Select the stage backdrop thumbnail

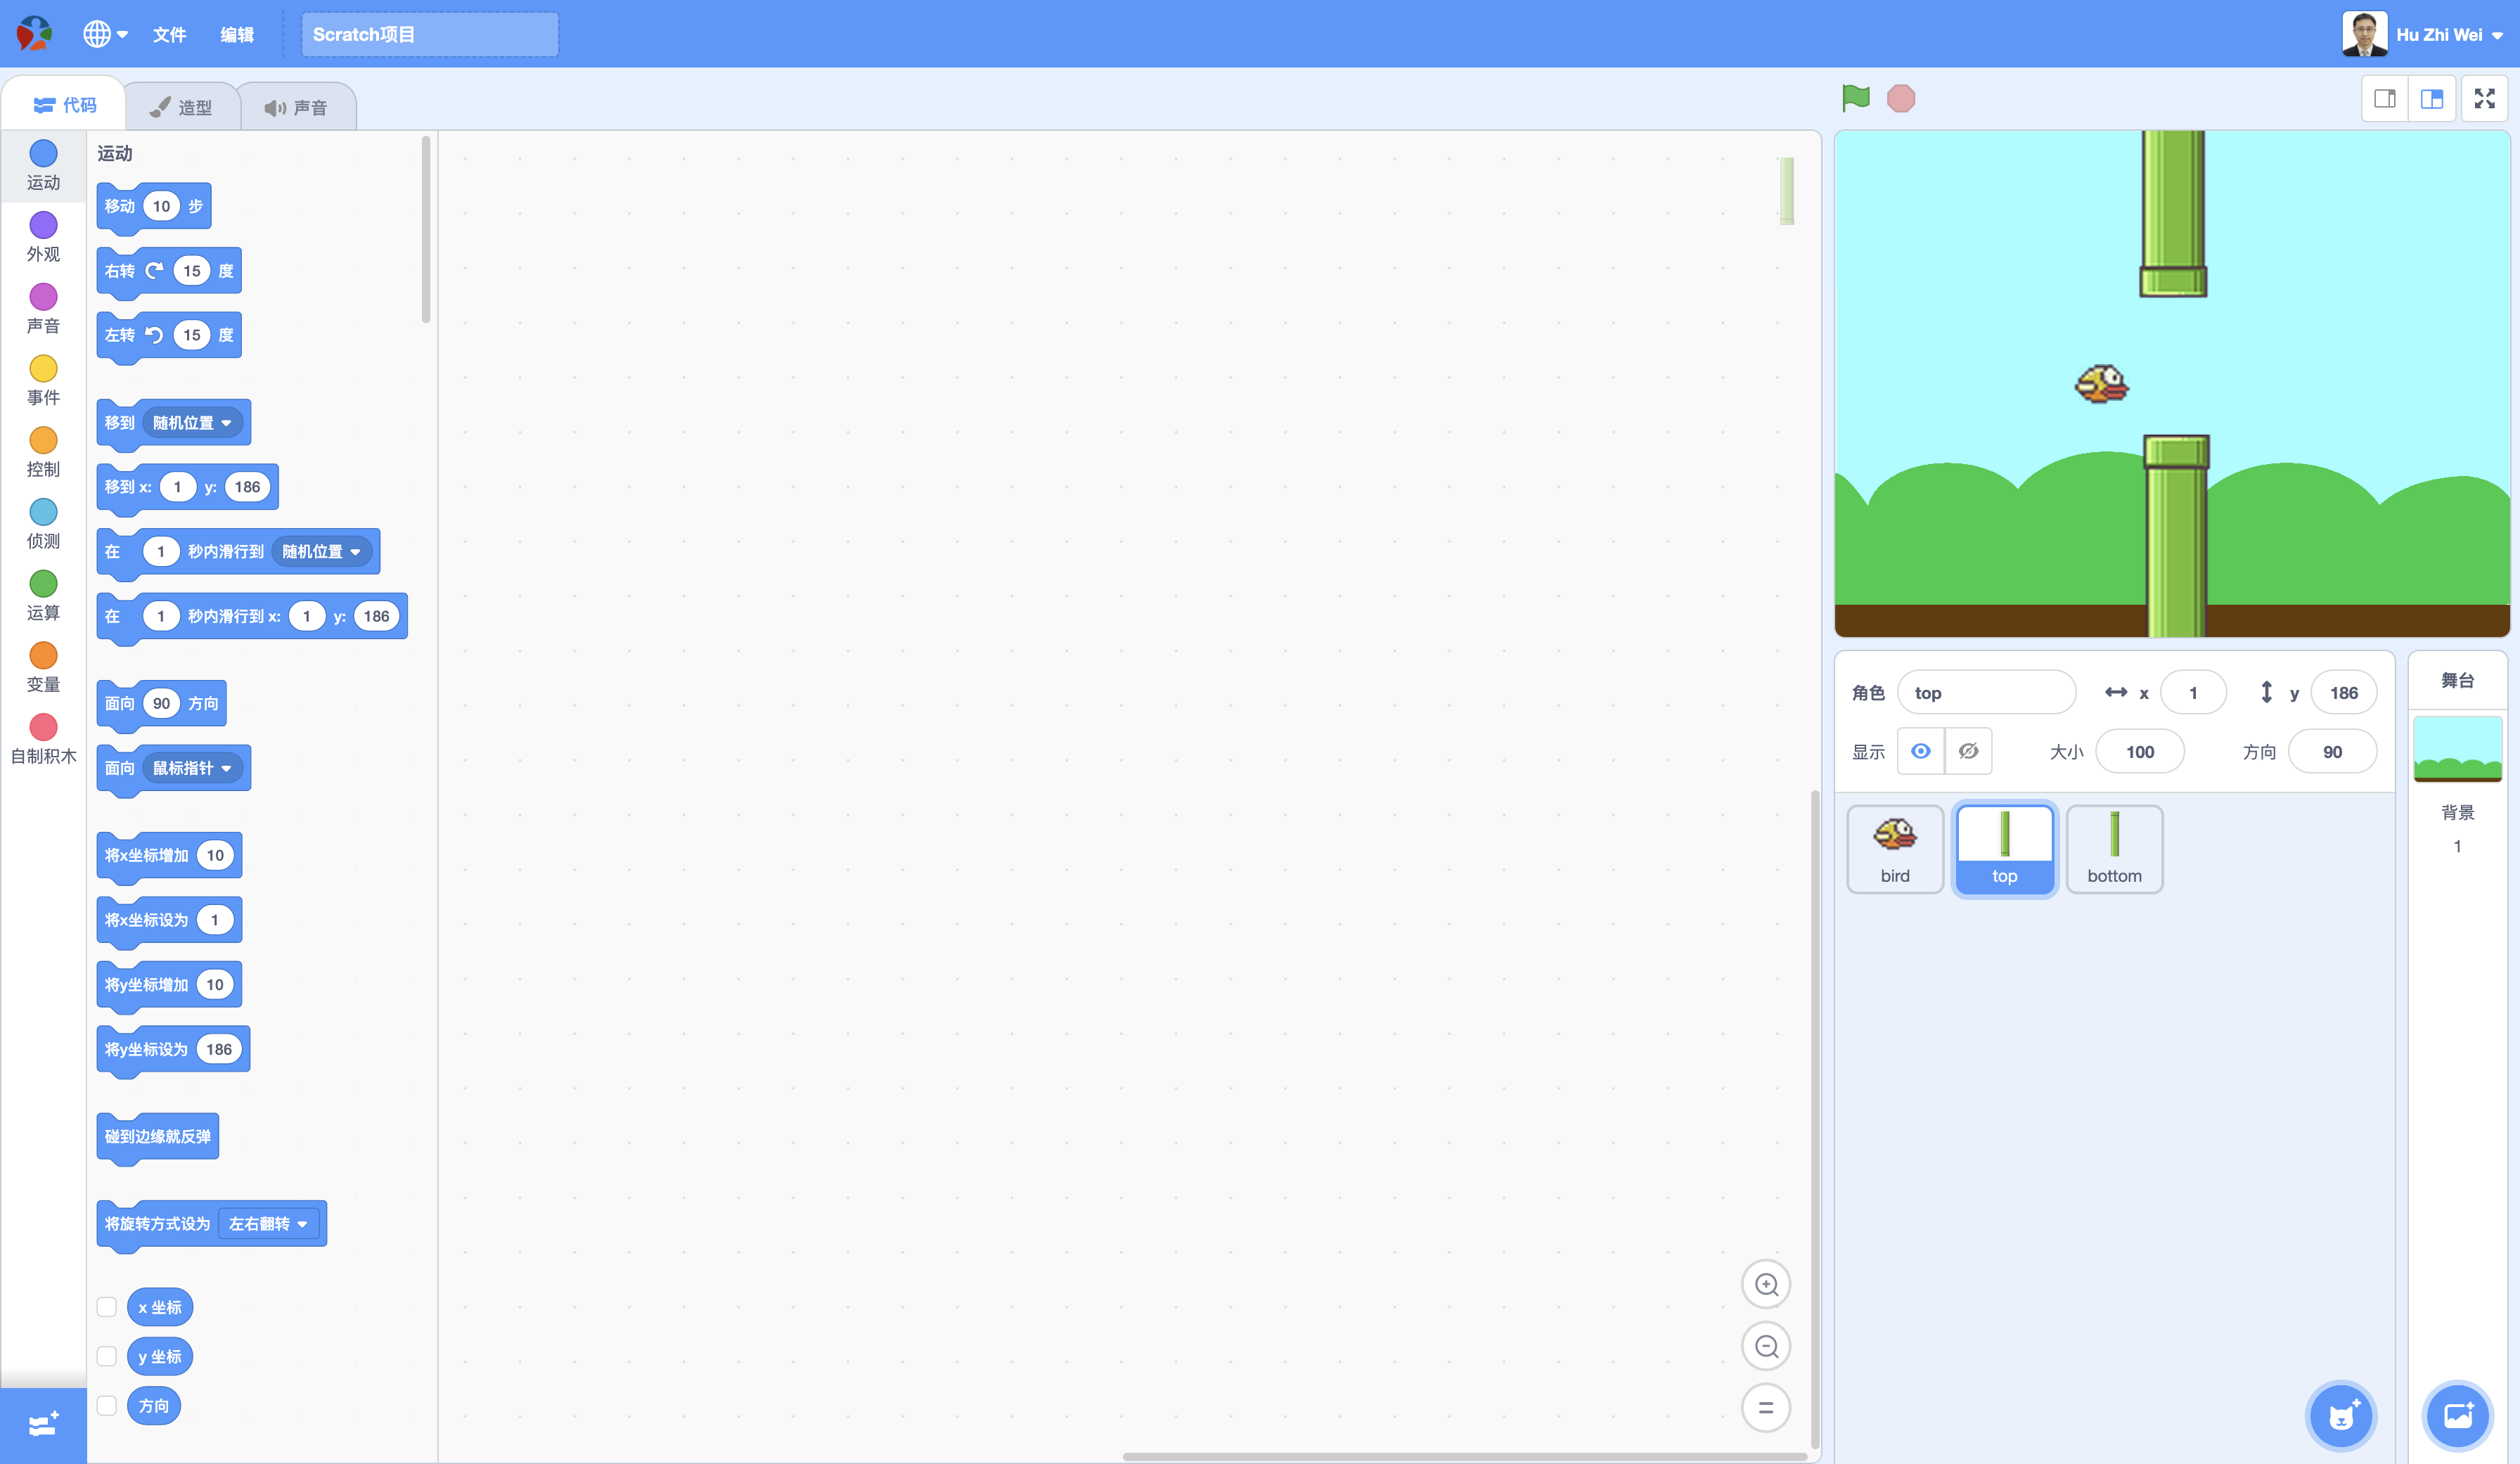coord(2457,749)
